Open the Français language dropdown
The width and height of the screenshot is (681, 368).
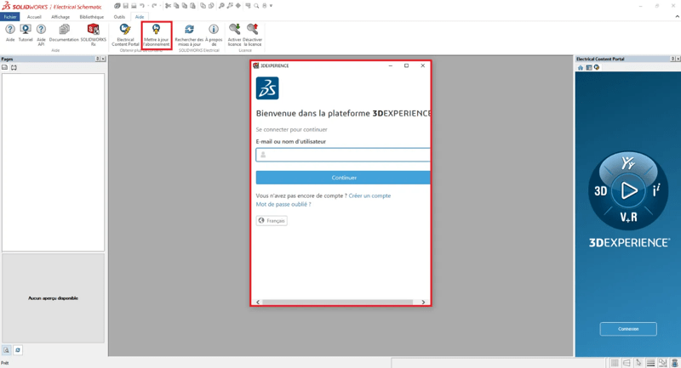click(272, 221)
